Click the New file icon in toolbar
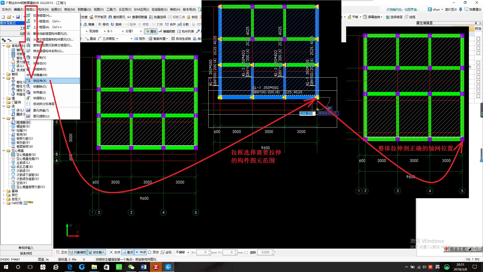Screen dimensions: 483x272 click(x=3, y=17)
